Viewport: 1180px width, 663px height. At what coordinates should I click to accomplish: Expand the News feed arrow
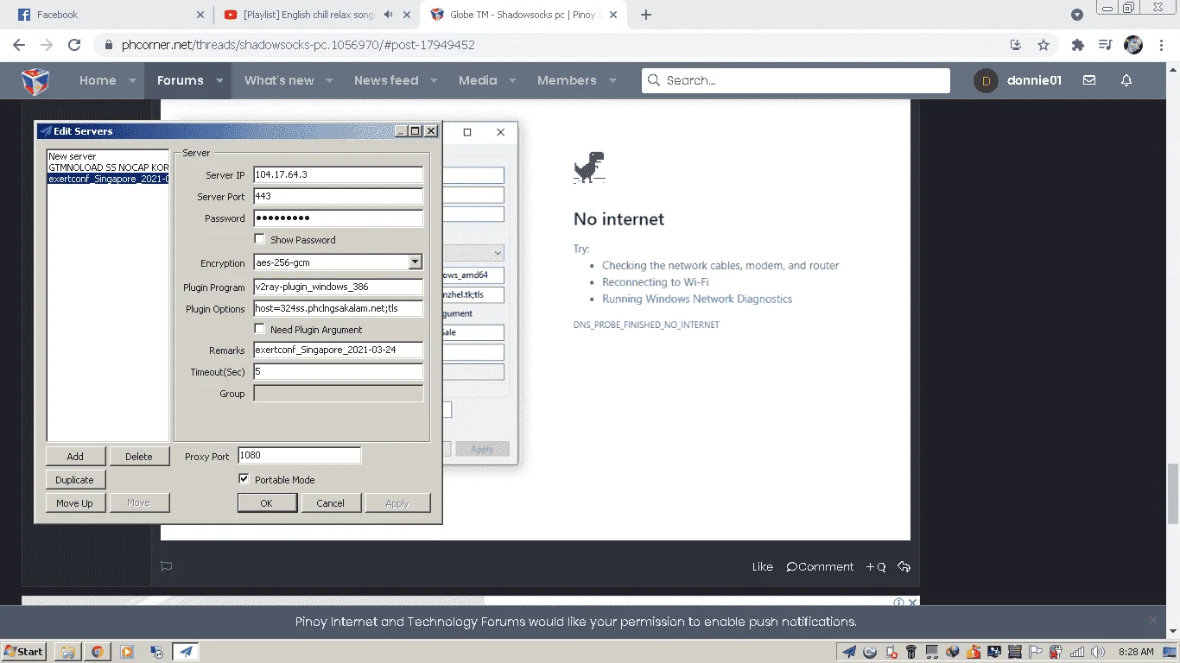tap(434, 80)
